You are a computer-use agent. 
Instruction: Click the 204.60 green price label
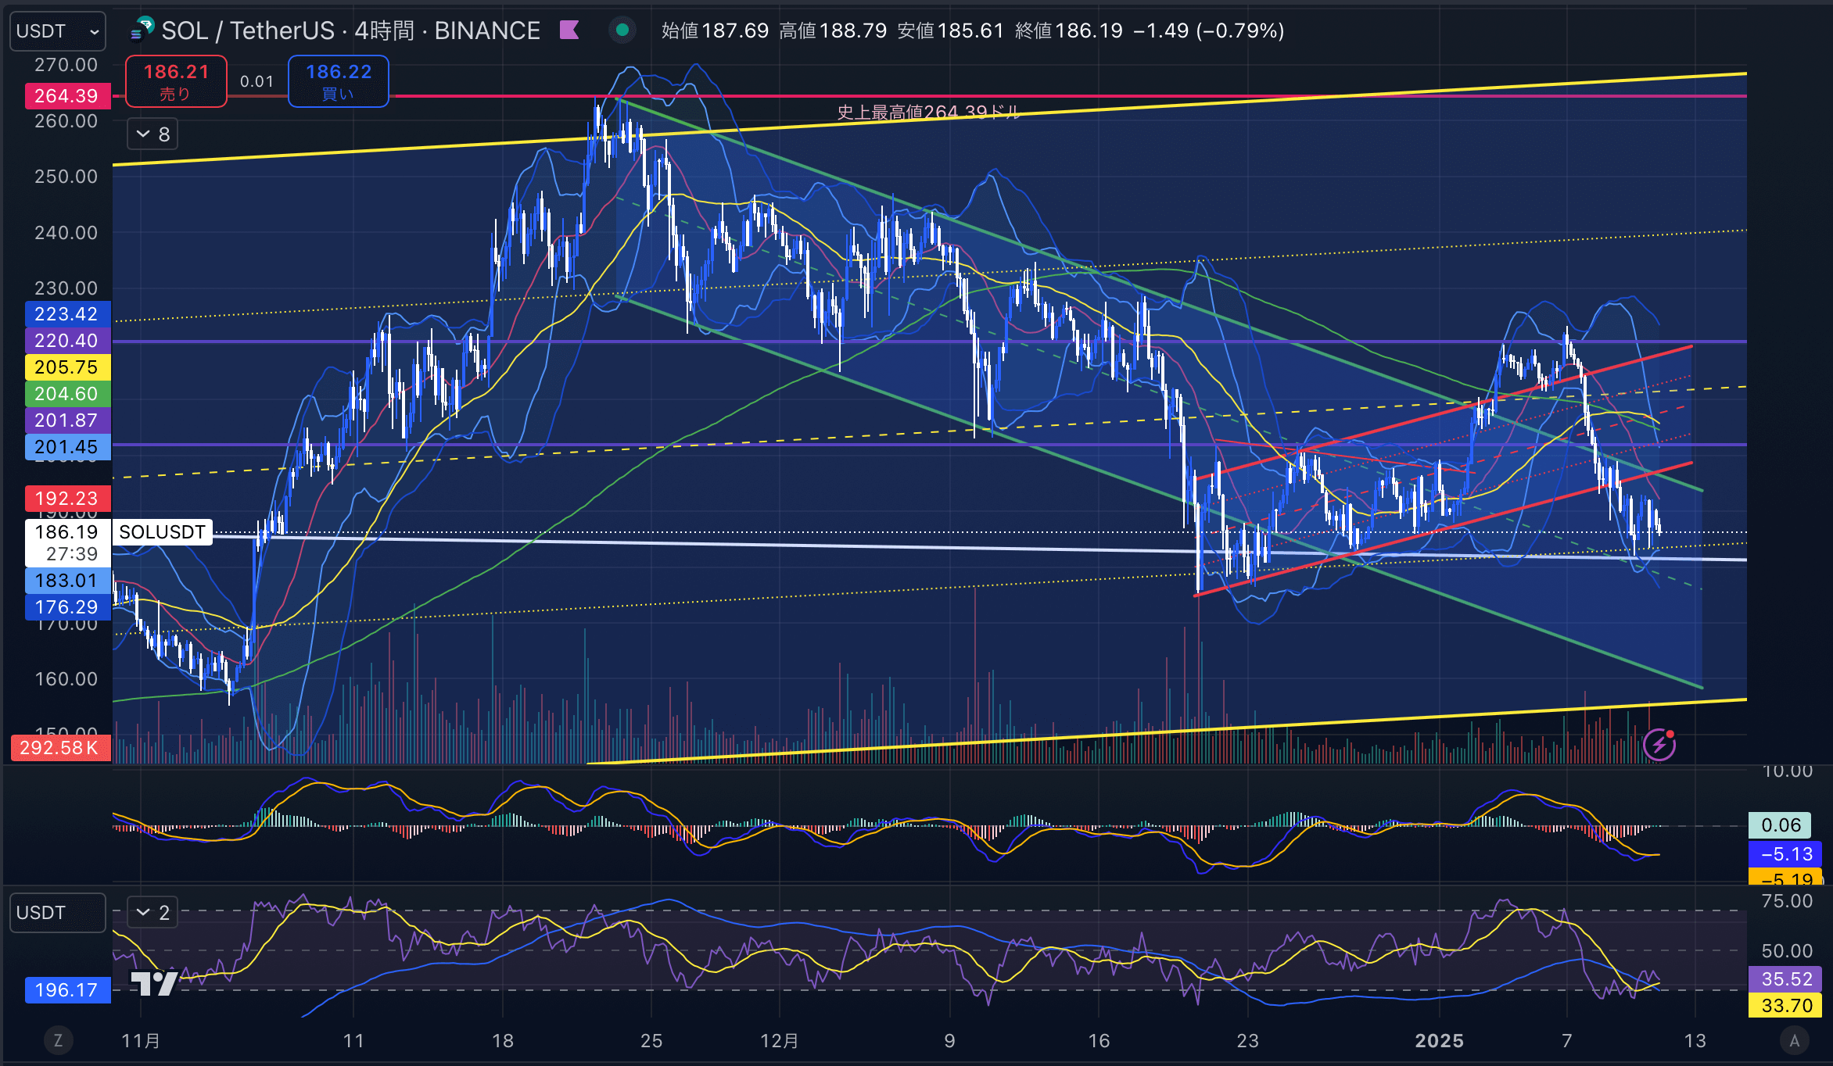66,394
